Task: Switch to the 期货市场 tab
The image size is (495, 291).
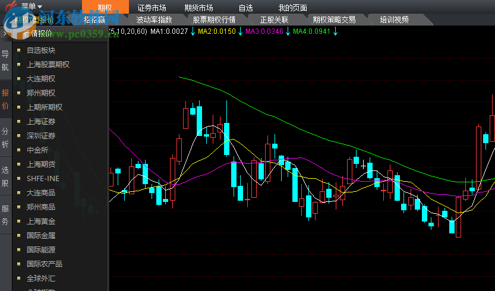Action: coord(198,8)
